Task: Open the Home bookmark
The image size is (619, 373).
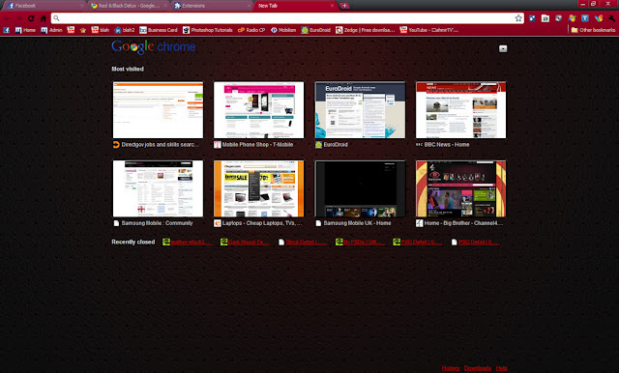Action: click(25, 30)
